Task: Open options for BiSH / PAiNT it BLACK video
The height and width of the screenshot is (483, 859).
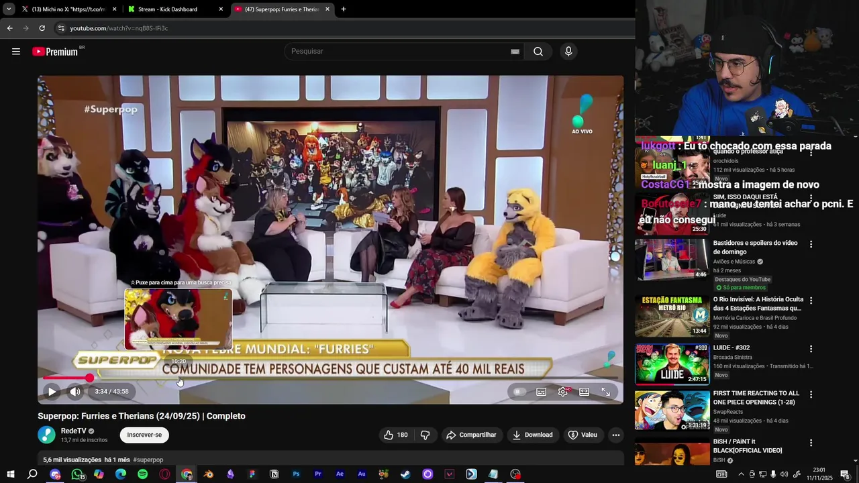Action: pyautogui.click(x=811, y=443)
